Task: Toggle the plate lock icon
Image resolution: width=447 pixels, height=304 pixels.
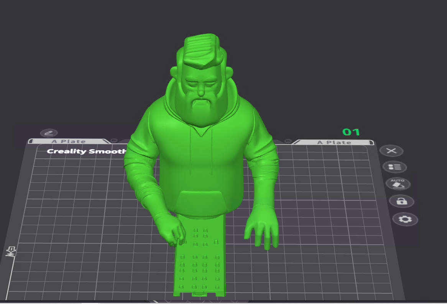Action: [401, 201]
